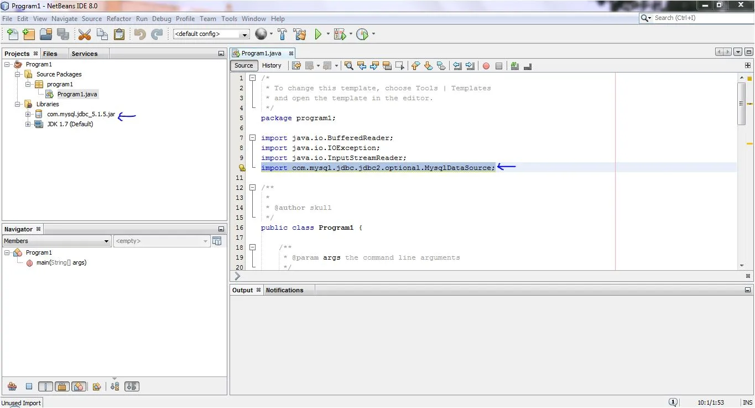Open the default config dropdown
Screen dimensions: 755x408
(211, 34)
